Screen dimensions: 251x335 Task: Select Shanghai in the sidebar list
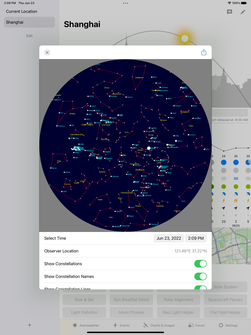point(29,22)
